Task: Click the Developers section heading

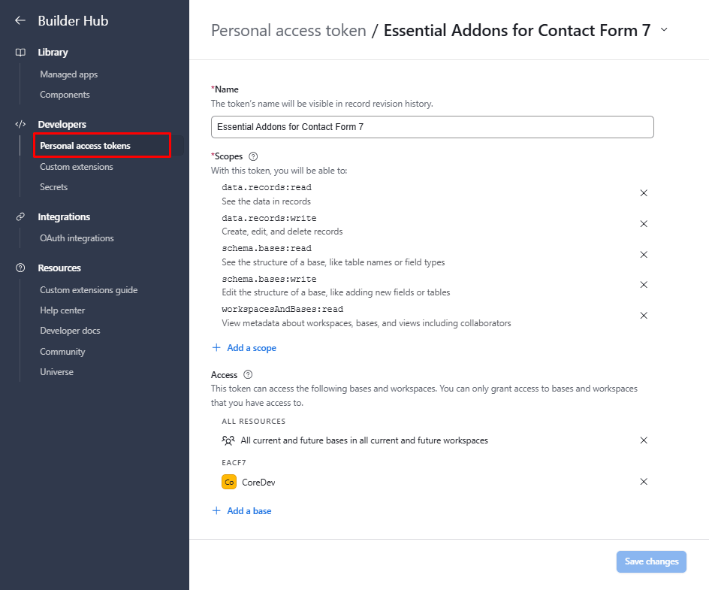Action: click(62, 125)
